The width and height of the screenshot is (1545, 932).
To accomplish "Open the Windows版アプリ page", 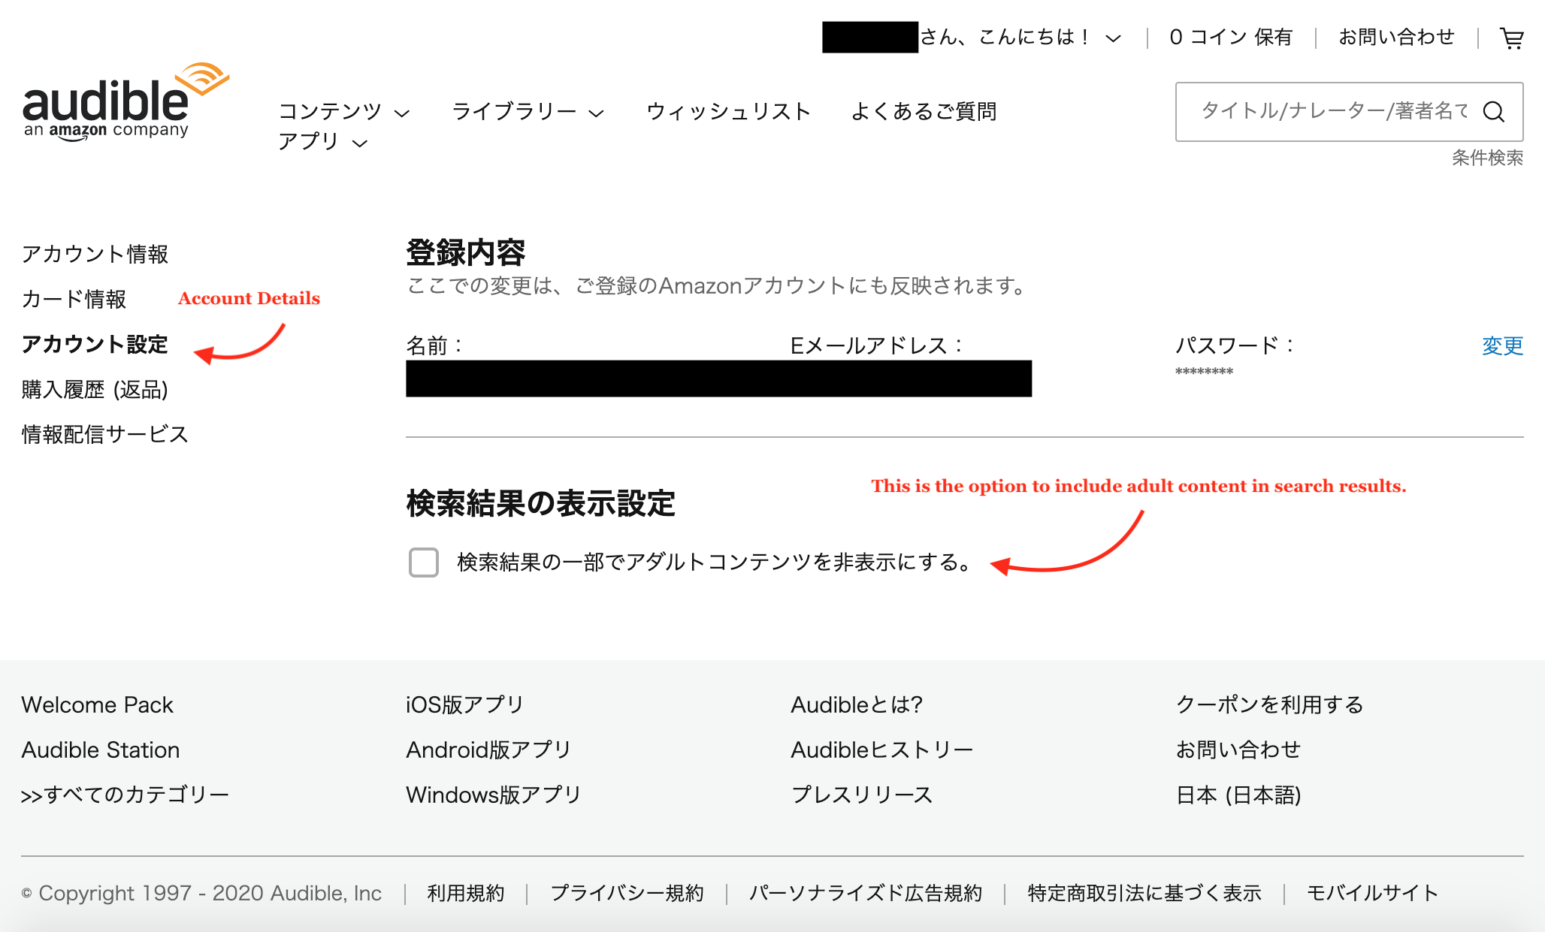I will coord(492,795).
